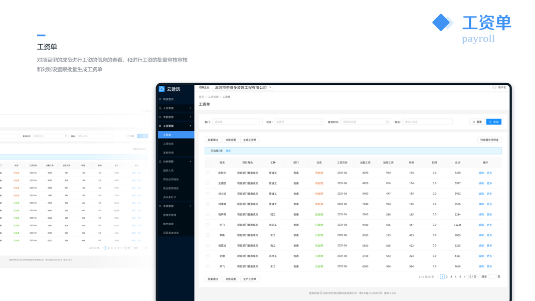Click the calendar icon in 查询时间 field

(387, 122)
